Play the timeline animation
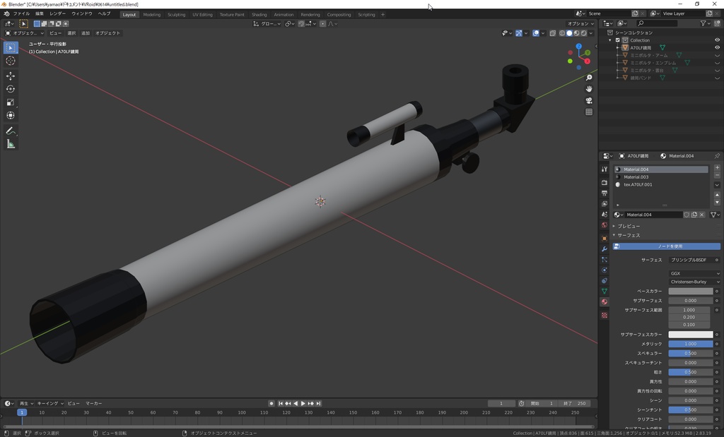Screen dimensions: 724x437 [303, 403]
